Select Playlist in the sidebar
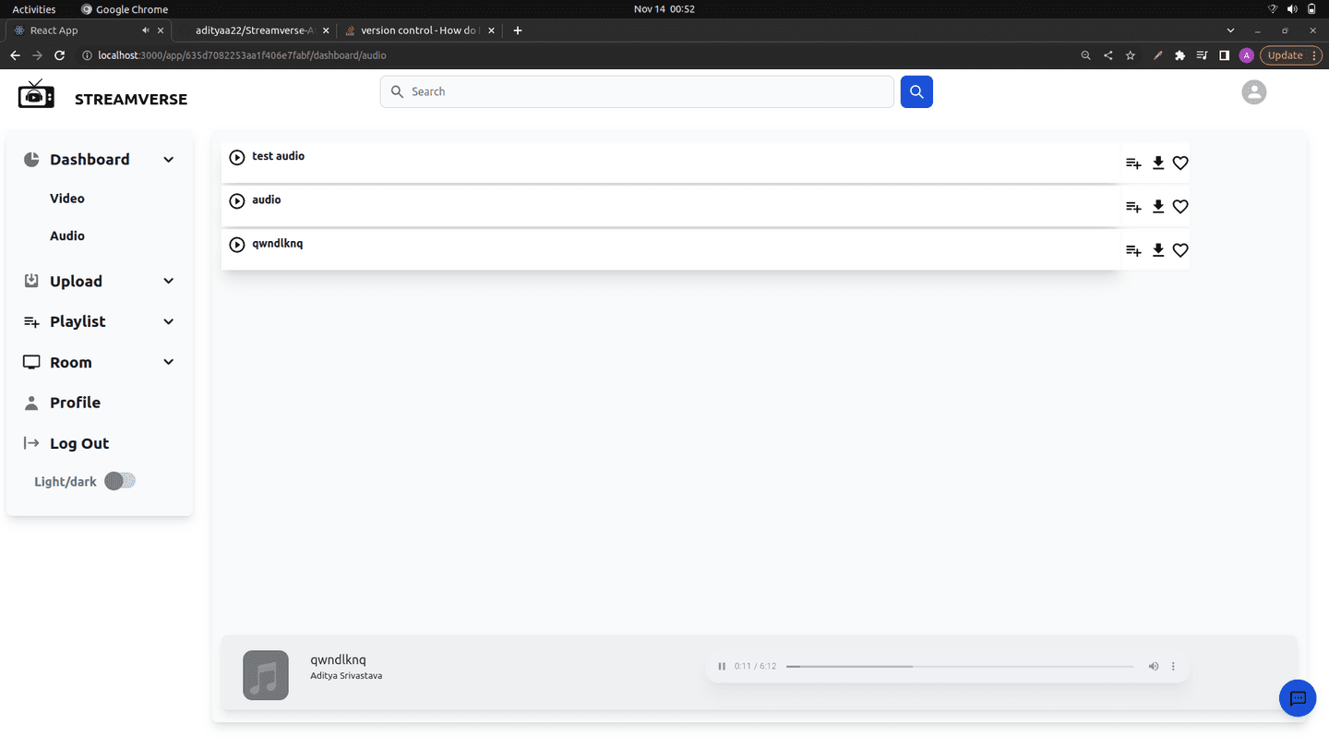Viewport: 1329px width, 748px height. tap(78, 321)
